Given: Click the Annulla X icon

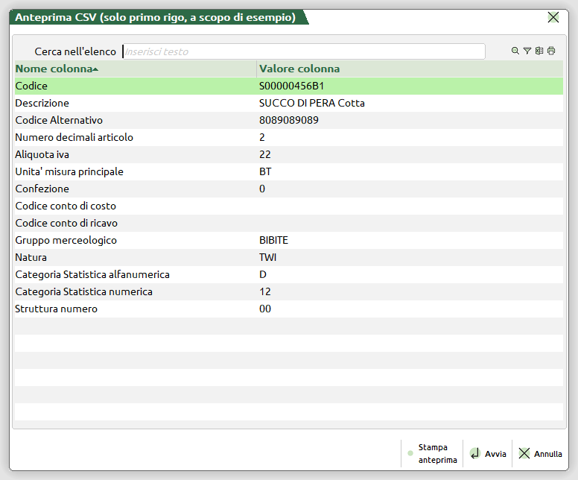Looking at the screenshot, I should pyautogui.click(x=524, y=453).
